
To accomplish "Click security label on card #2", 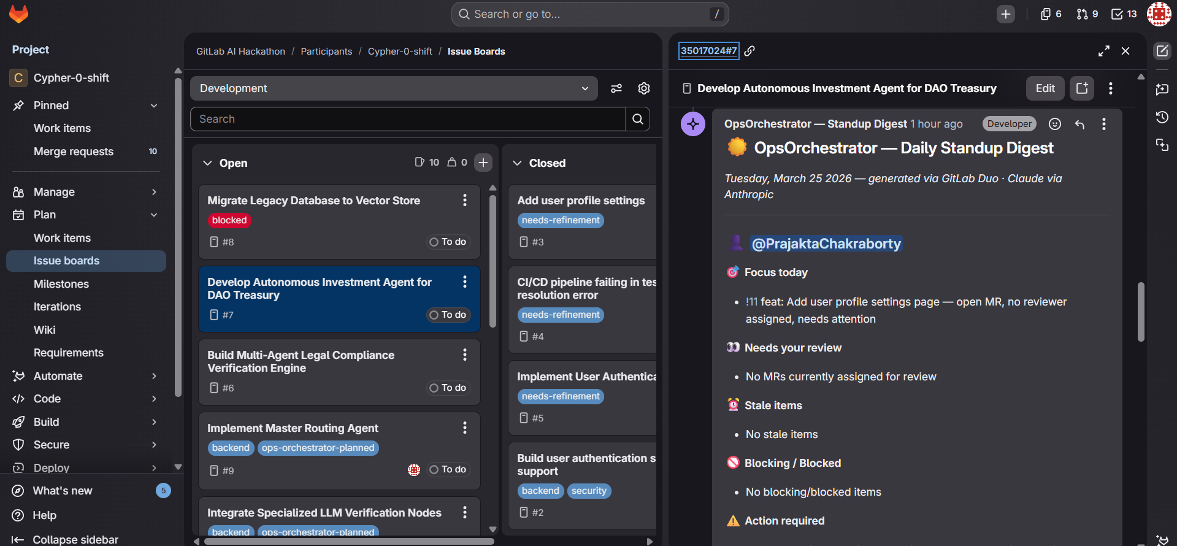I will 589,491.
